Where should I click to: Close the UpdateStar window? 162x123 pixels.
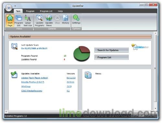(x=153, y=5)
